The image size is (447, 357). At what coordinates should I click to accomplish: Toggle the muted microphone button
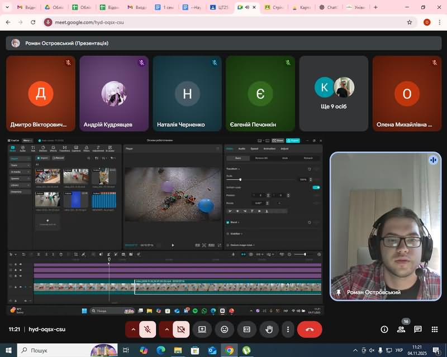click(148, 329)
